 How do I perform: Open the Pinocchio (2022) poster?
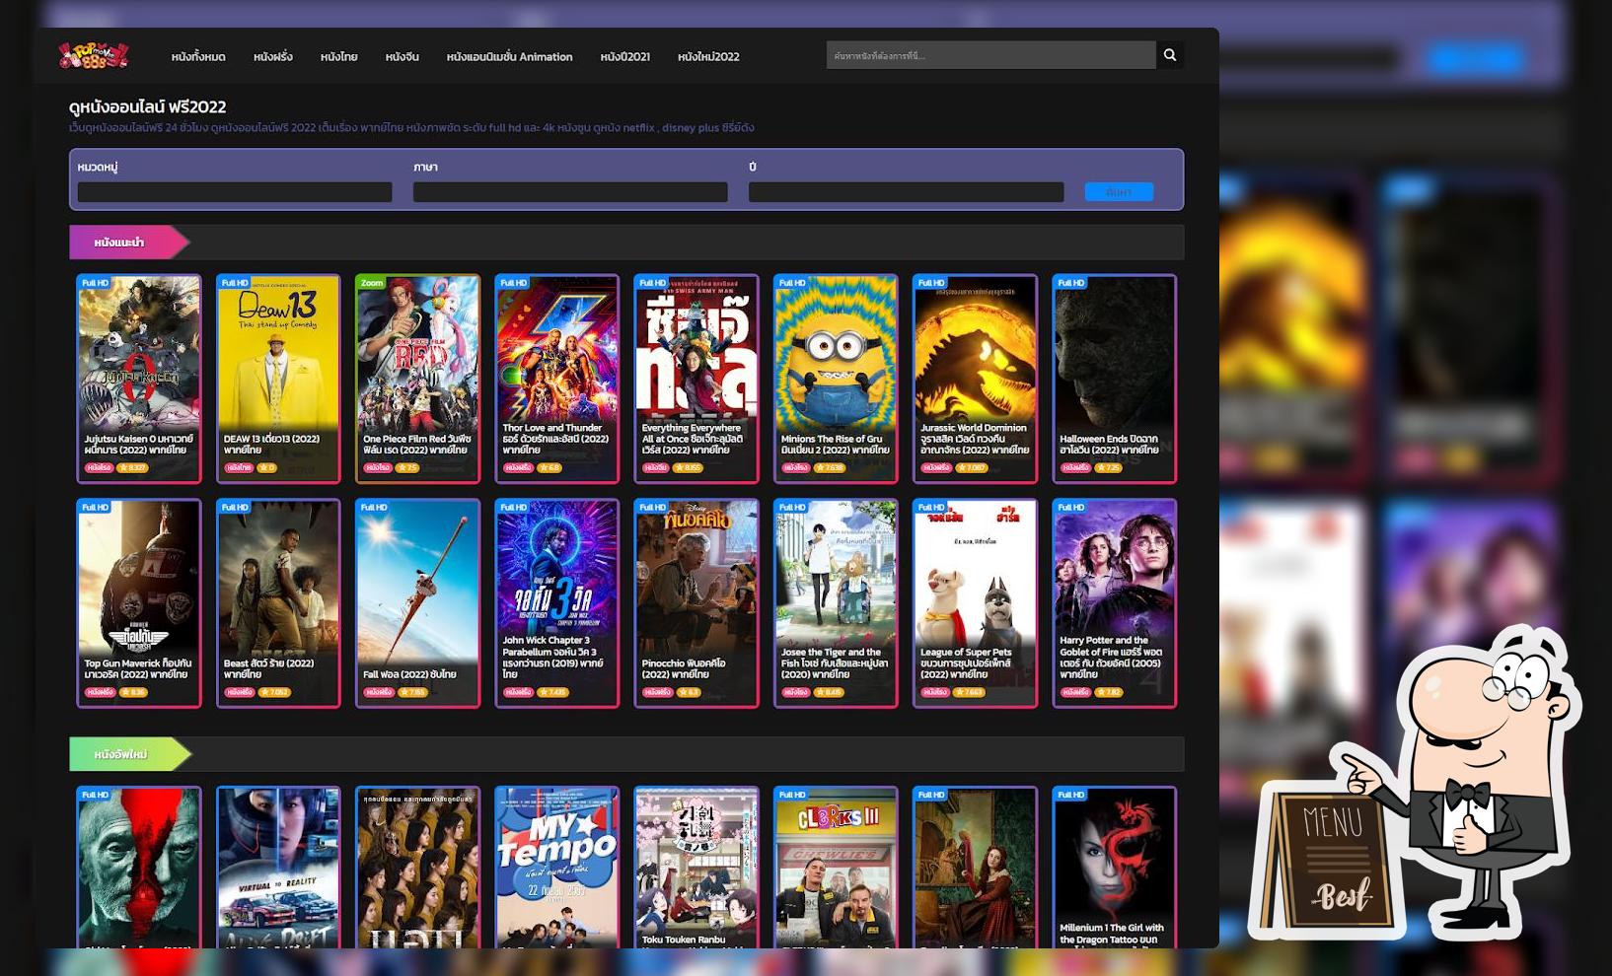(696, 603)
